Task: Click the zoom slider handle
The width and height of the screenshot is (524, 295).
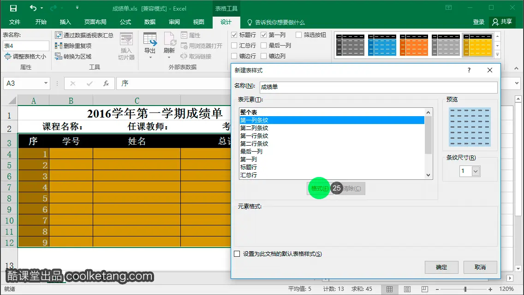Action: click(x=465, y=289)
